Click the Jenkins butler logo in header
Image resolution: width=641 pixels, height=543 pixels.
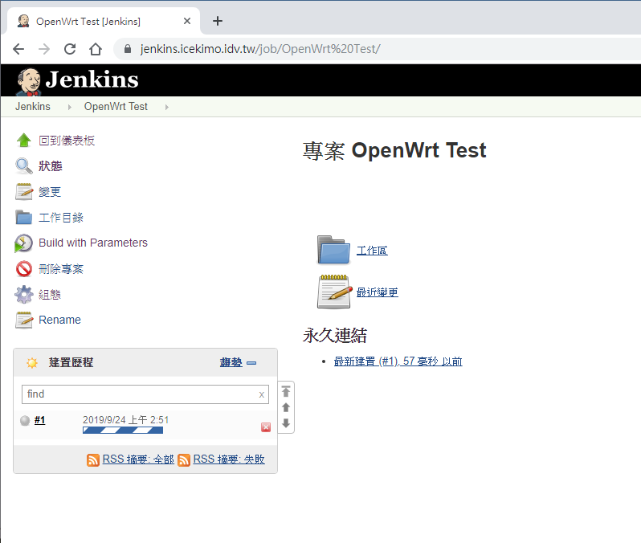pos(29,81)
